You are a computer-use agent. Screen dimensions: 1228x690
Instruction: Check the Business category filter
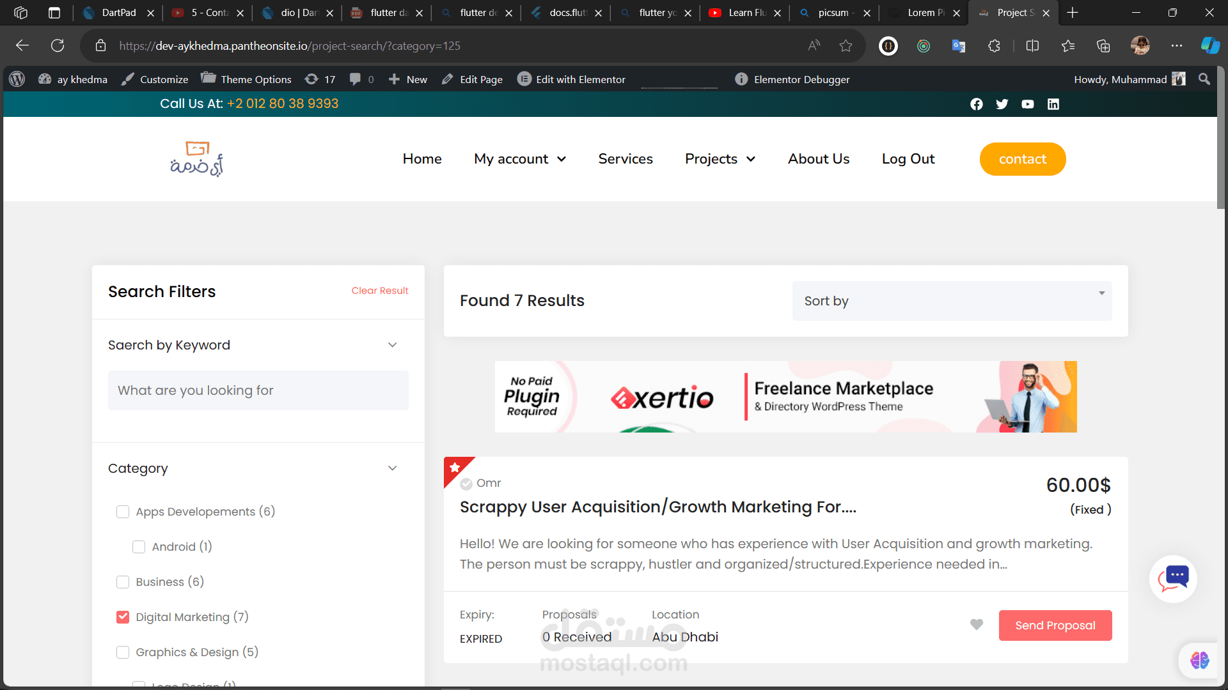pyautogui.click(x=123, y=582)
